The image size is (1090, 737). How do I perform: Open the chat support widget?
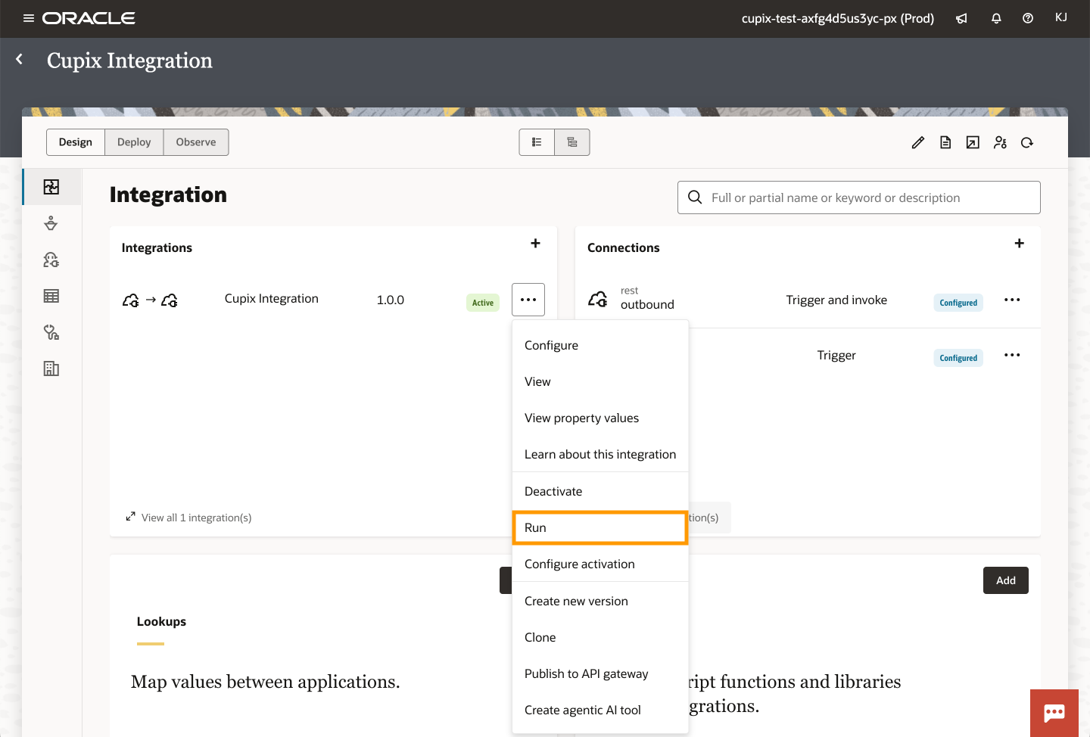pyautogui.click(x=1054, y=713)
